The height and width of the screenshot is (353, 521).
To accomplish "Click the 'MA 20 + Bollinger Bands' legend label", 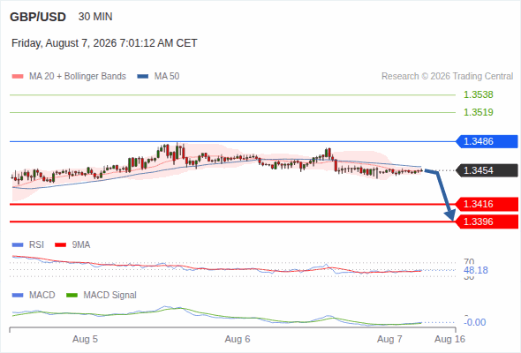I will [78, 77].
